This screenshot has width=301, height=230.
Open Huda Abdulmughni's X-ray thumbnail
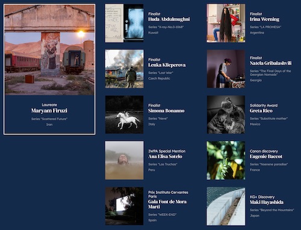125,23
